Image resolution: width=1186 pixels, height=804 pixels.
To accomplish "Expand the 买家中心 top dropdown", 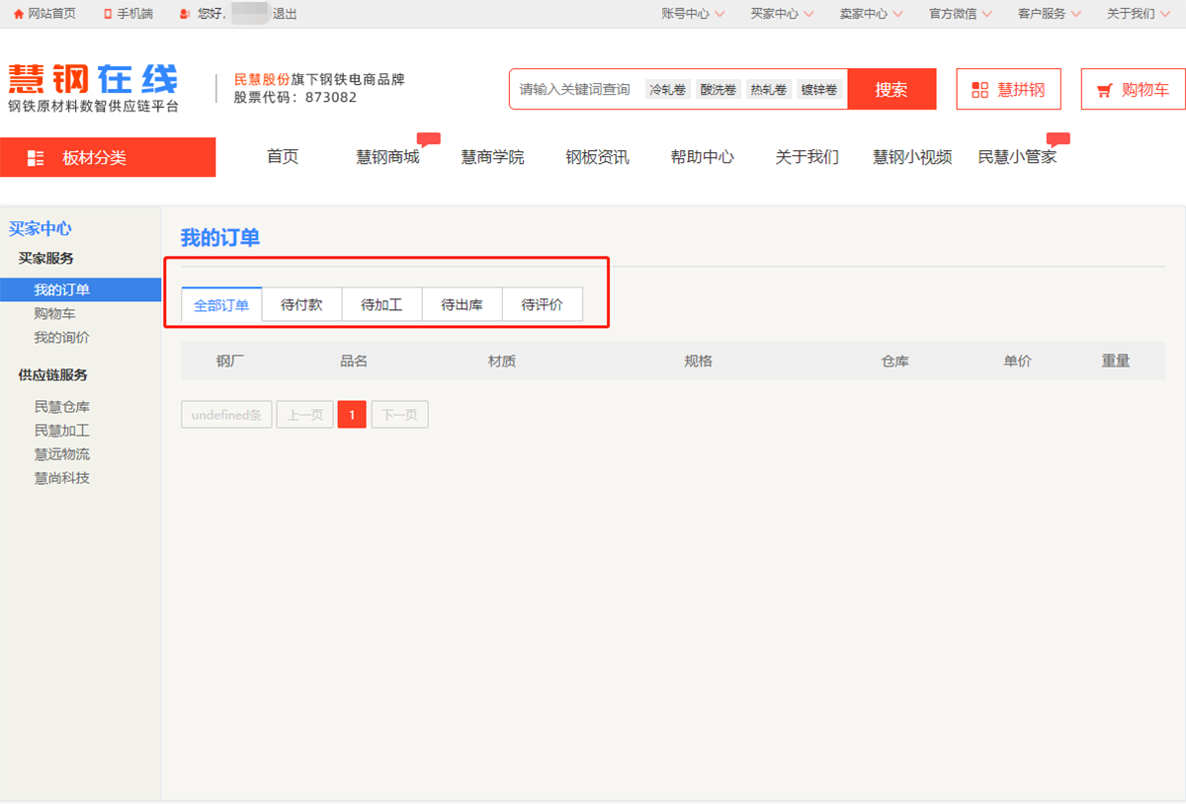I will (x=782, y=14).
